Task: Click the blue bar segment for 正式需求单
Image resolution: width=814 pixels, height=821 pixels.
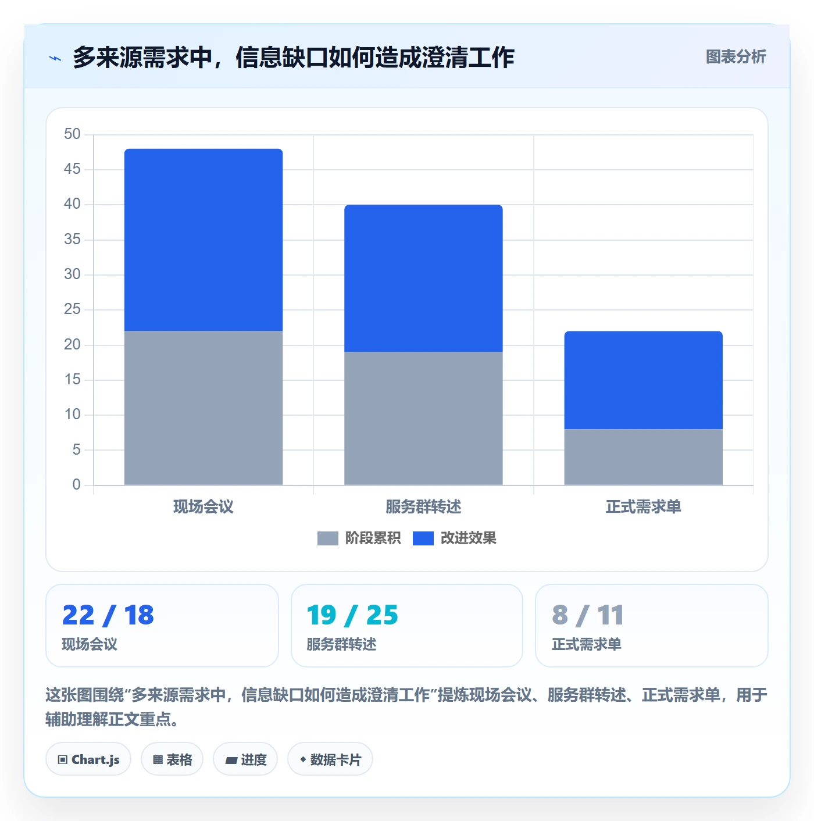Action: click(643, 380)
